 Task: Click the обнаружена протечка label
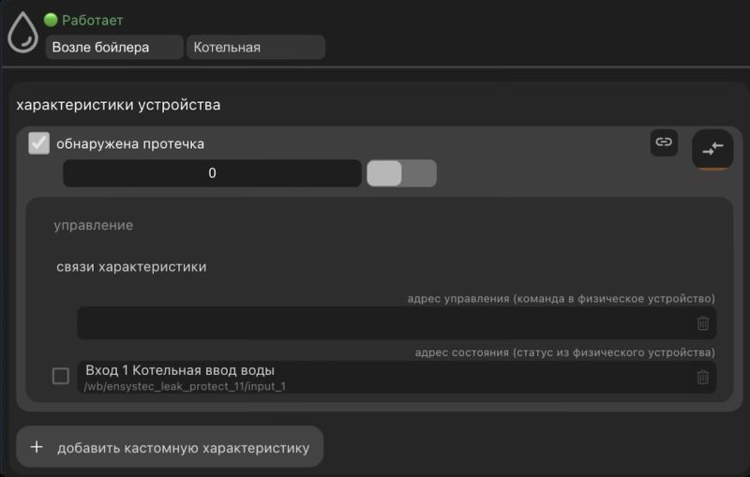pyautogui.click(x=130, y=144)
